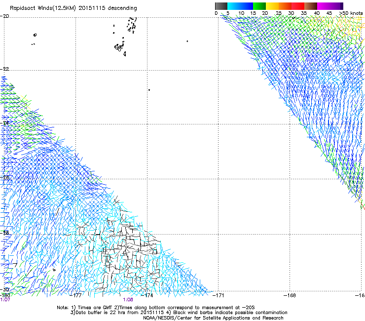The height and width of the screenshot is (321, 365).
Task: Click the legend label '40'
Action: [317, 13]
